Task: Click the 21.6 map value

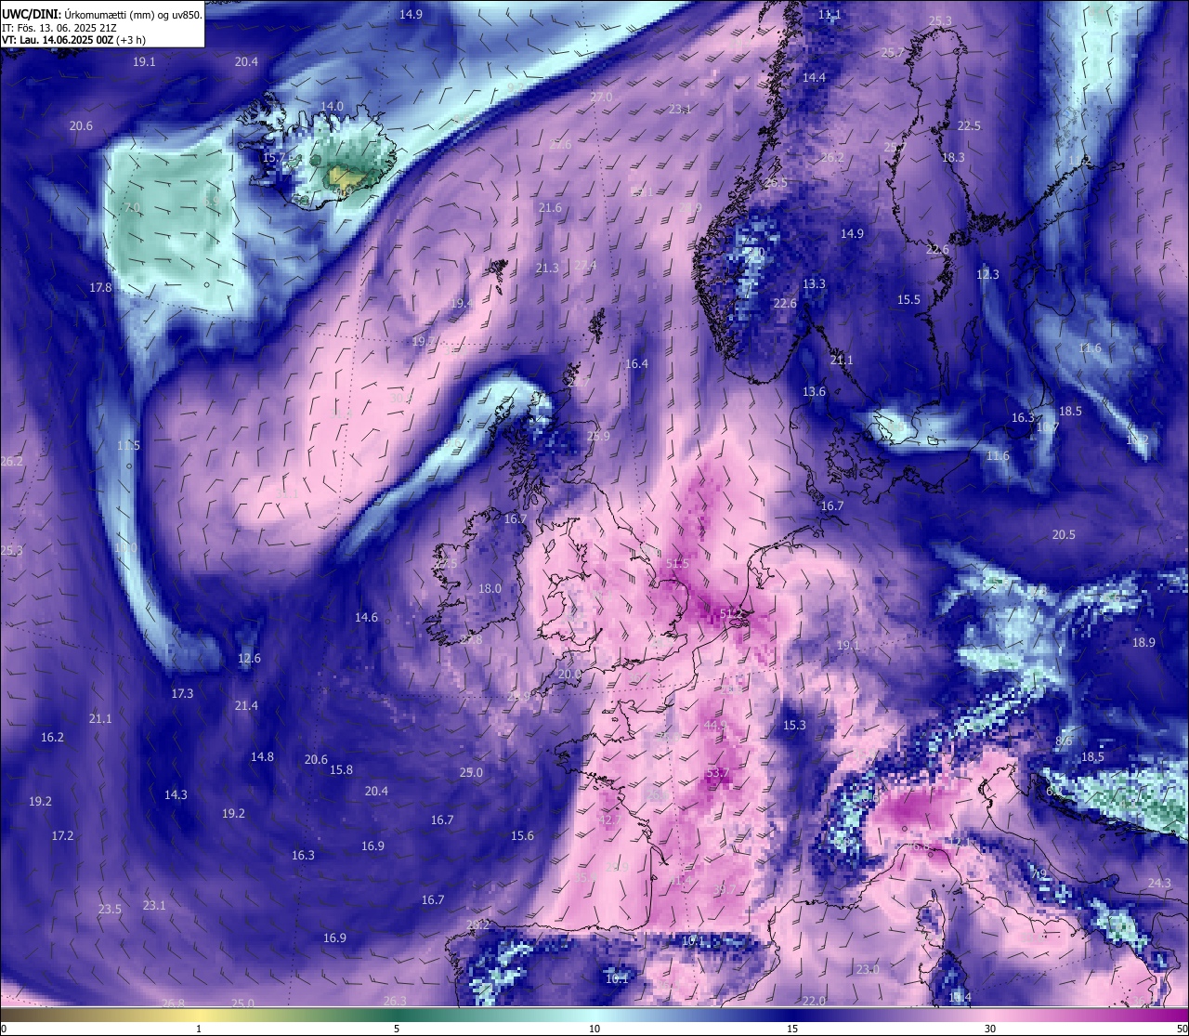Action: 550,208
